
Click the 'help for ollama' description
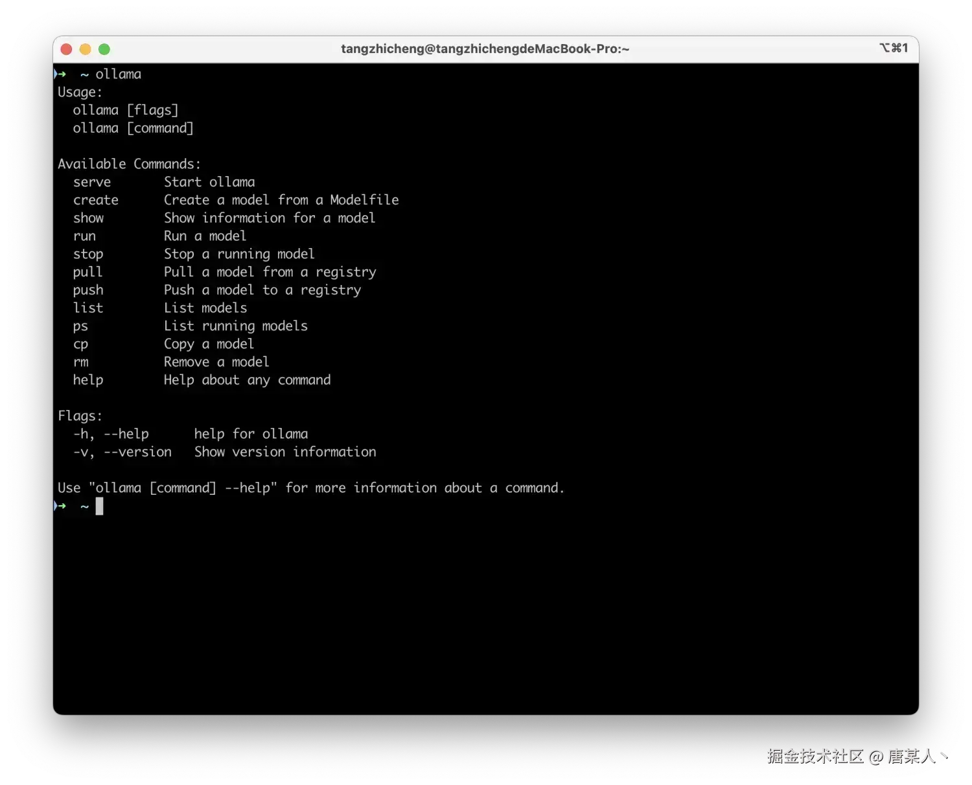(x=251, y=435)
